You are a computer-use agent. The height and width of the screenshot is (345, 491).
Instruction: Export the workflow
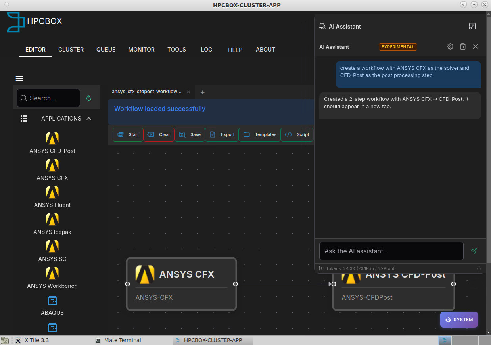[x=222, y=134]
